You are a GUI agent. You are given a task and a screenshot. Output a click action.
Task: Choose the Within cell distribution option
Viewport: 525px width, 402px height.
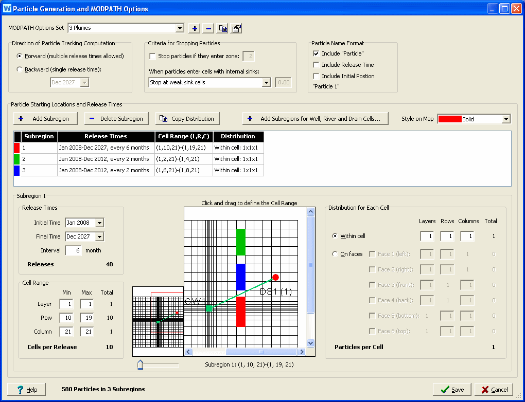(335, 236)
